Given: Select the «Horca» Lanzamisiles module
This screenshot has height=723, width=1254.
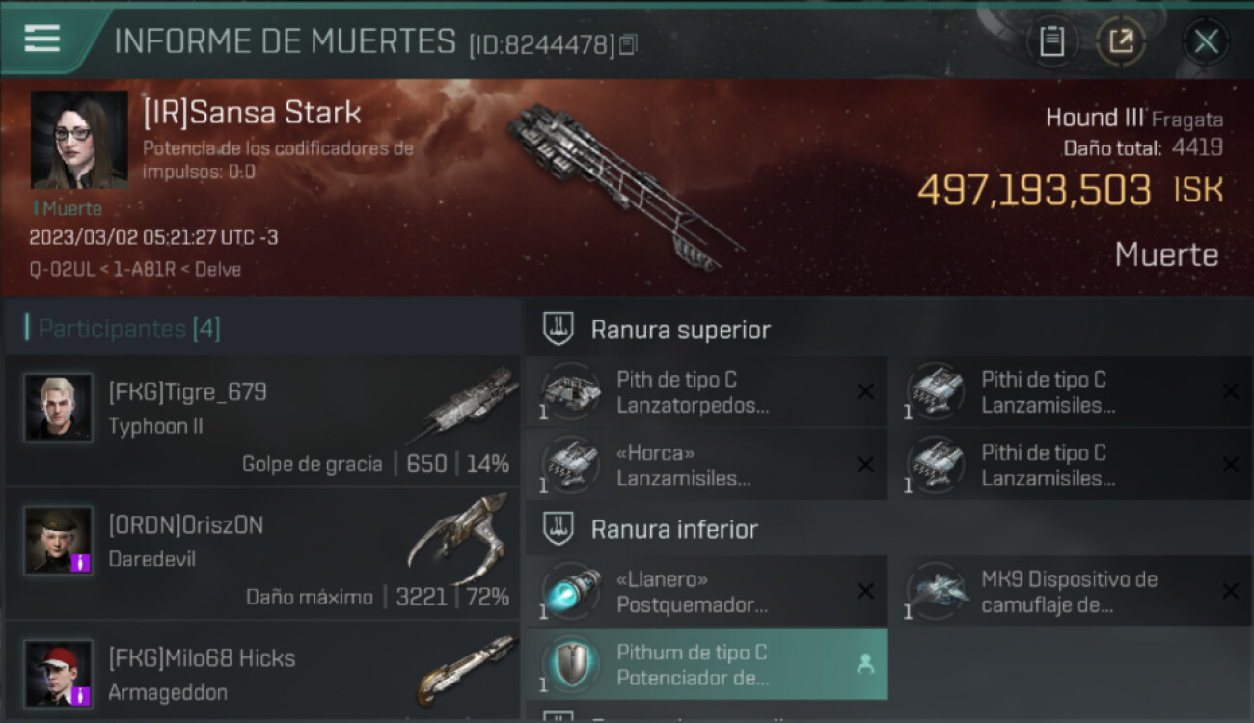Looking at the screenshot, I should 706,466.
